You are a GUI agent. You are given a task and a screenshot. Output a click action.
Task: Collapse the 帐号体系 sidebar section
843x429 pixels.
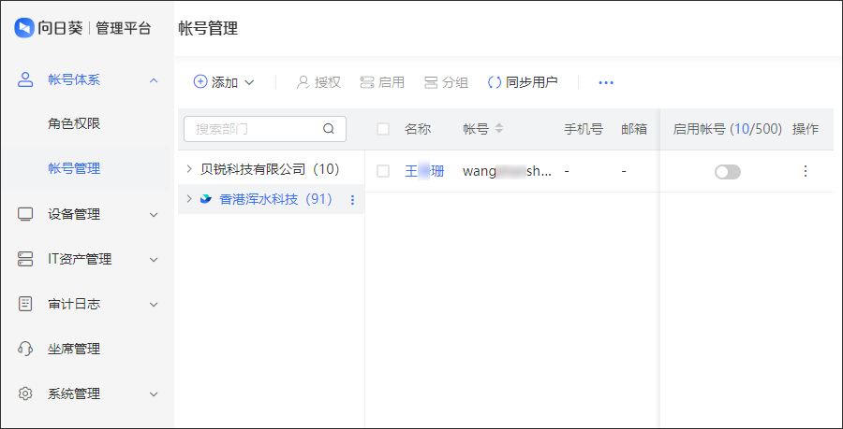coord(155,79)
